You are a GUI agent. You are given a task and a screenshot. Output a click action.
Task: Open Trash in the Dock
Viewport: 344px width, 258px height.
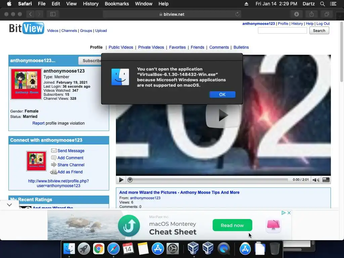click(x=274, y=249)
